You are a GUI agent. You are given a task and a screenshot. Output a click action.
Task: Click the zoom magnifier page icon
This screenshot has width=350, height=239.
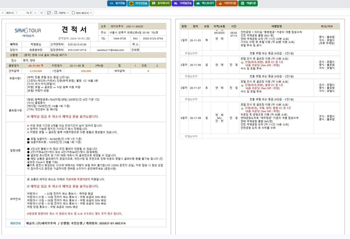[x=56, y=13]
